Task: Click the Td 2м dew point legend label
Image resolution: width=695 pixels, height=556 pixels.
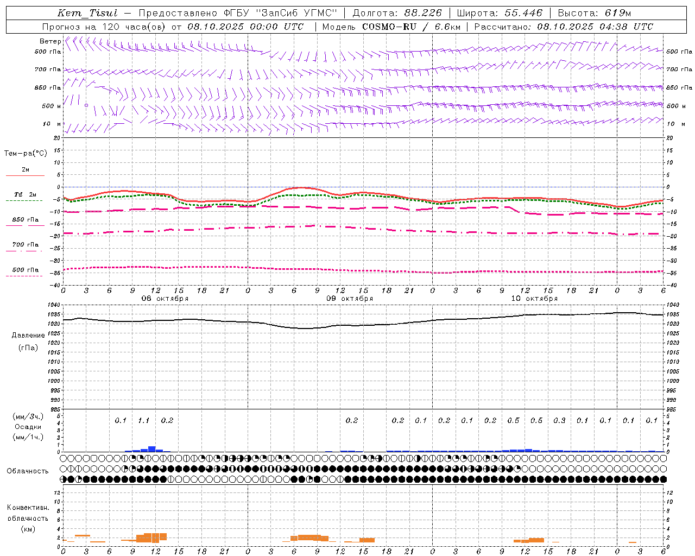Action: (x=26, y=194)
